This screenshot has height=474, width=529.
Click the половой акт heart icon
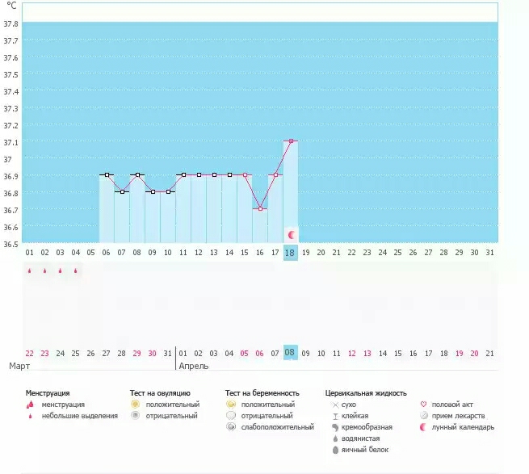coord(423,404)
